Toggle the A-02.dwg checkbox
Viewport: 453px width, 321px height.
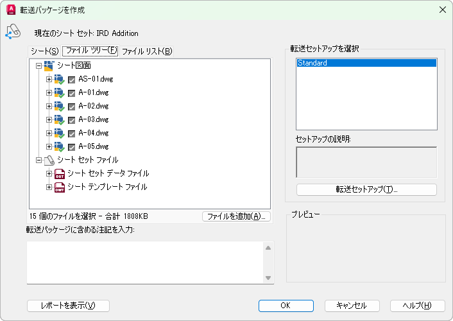click(72, 107)
